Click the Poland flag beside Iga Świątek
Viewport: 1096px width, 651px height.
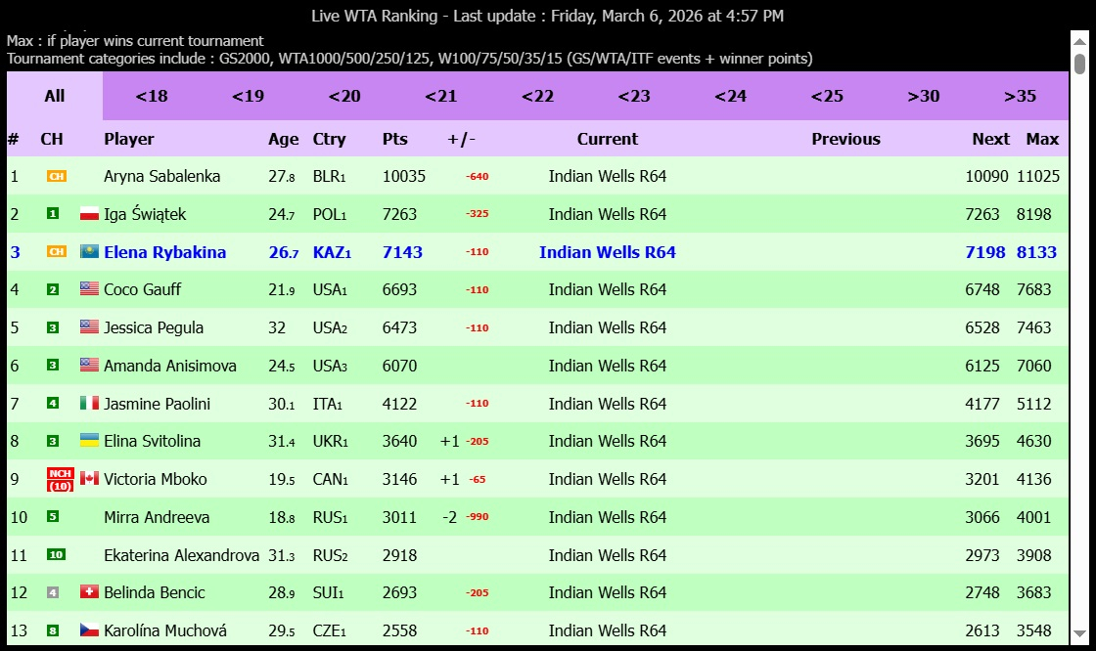point(89,214)
